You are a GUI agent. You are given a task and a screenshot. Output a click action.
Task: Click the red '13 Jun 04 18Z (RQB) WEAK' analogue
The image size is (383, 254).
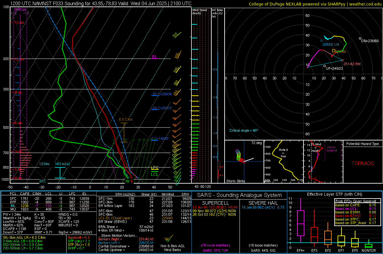click(215, 207)
